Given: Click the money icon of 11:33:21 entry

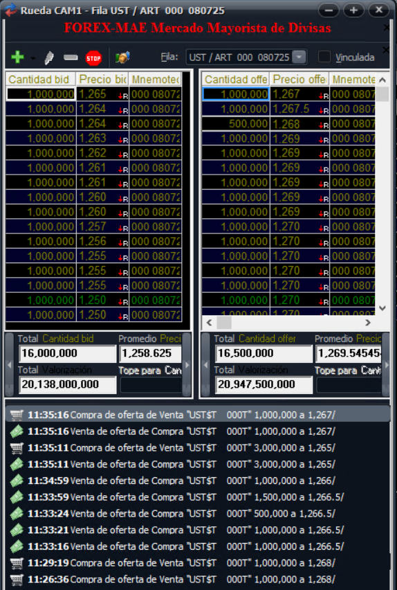Looking at the screenshot, I should point(17,530).
